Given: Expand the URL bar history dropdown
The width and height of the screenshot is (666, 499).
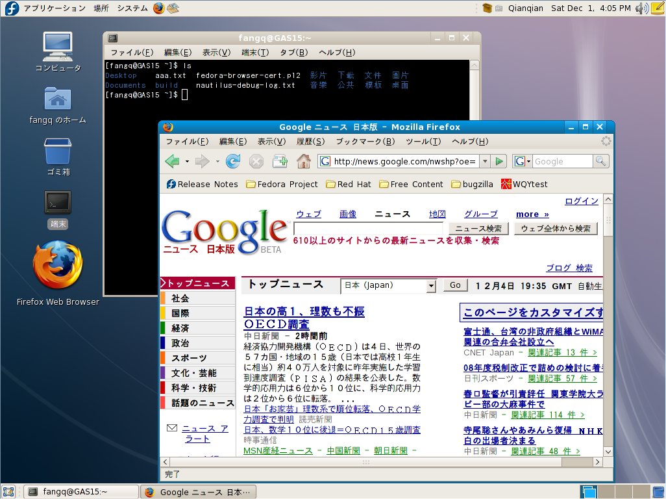Looking at the screenshot, I should pyautogui.click(x=485, y=162).
